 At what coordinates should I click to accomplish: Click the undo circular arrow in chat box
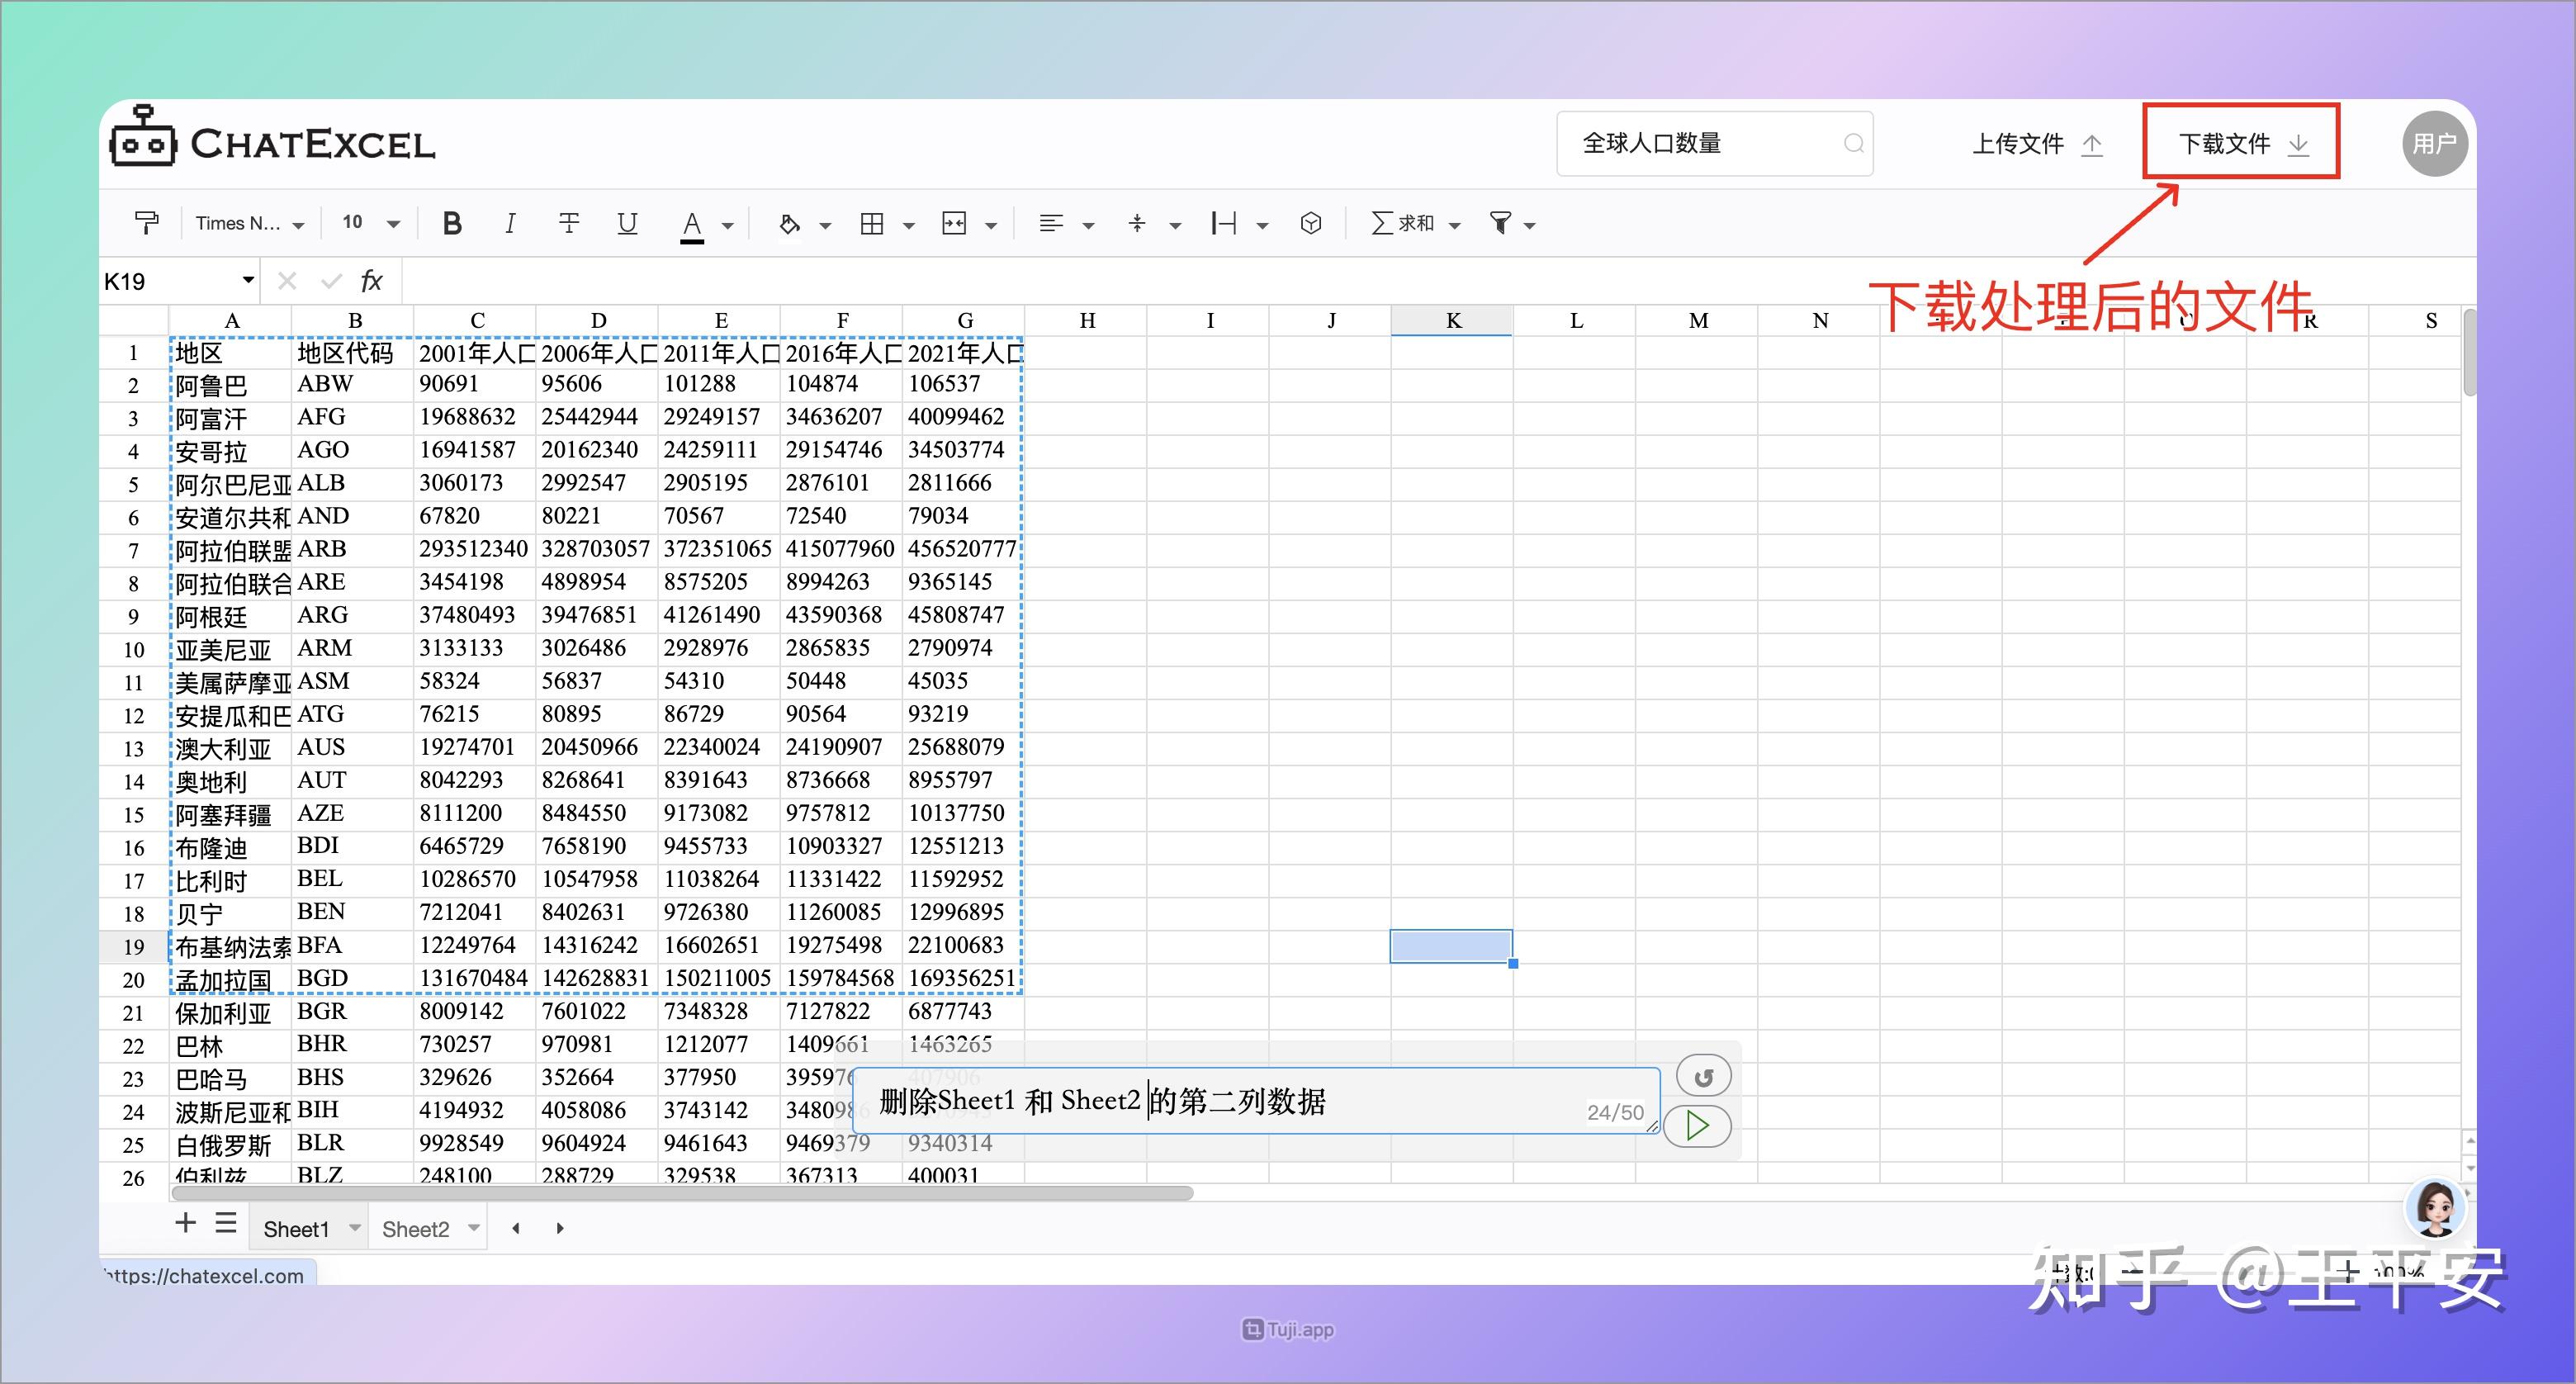[x=1703, y=1074]
